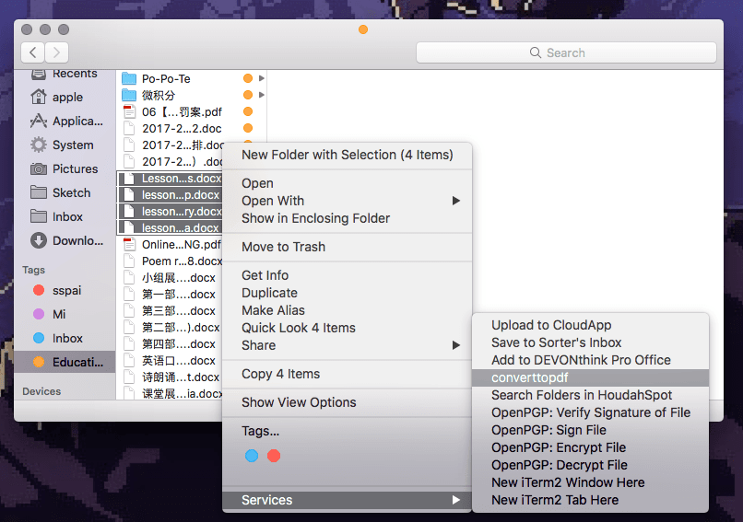Select Get Info in the context menu
Viewport: 743px width, 522px height.
click(x=348, y=275)
